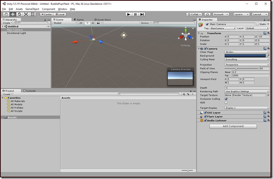Select the Directional Light sun gizmo
This screenshot has height=179, width=273.
[124, 35]
